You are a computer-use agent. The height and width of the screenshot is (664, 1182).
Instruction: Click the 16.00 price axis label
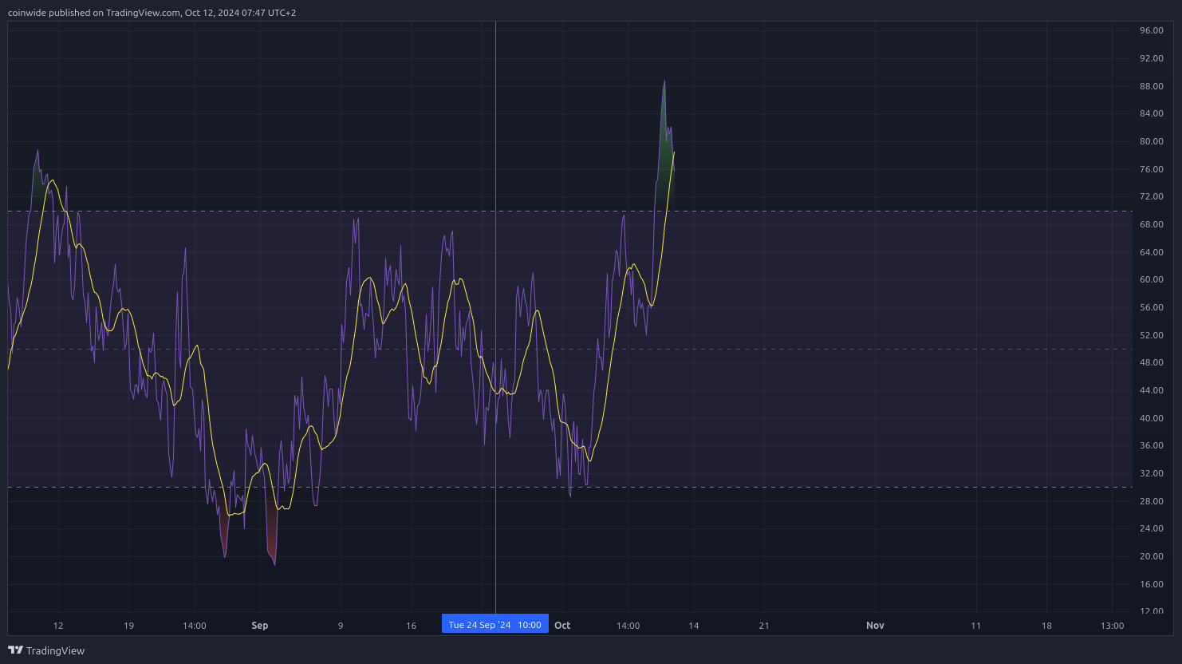pos(1152,584)
